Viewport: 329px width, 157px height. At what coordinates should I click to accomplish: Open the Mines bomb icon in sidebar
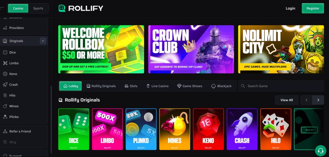(x=5, y=106)
